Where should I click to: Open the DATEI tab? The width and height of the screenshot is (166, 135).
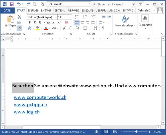7,11
